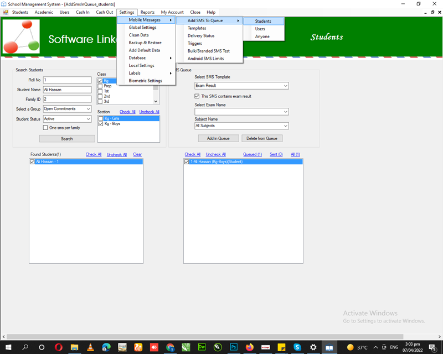Select Templates in Mobile Messages submenu
The width and height of the screenshot is (443, 354).
pyautogui.click(x=197, y=28)
